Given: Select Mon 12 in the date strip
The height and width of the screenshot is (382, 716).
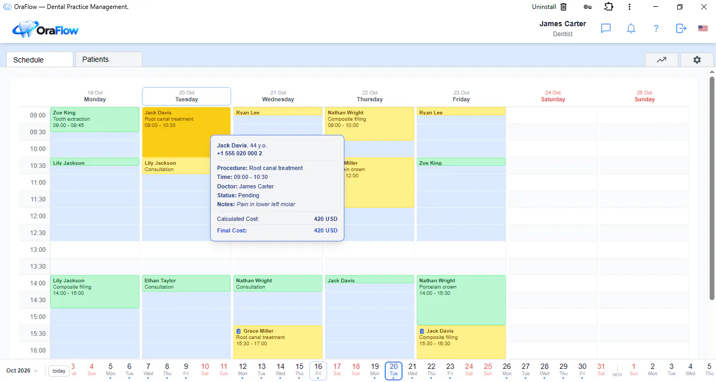Looking at the screenshot, I should click(x=243, y=370).
